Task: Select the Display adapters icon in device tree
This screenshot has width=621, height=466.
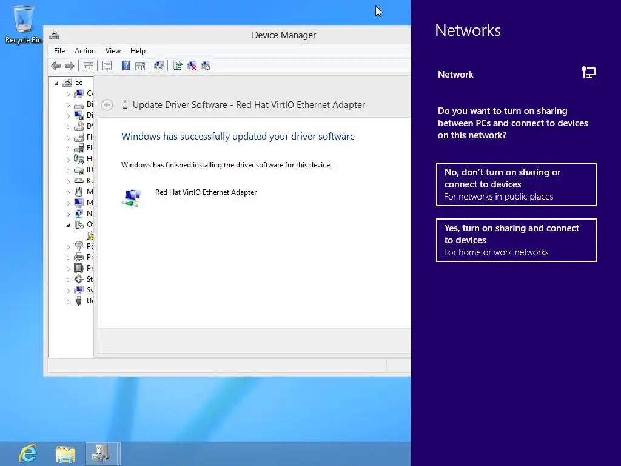Action: pos(79,115)
